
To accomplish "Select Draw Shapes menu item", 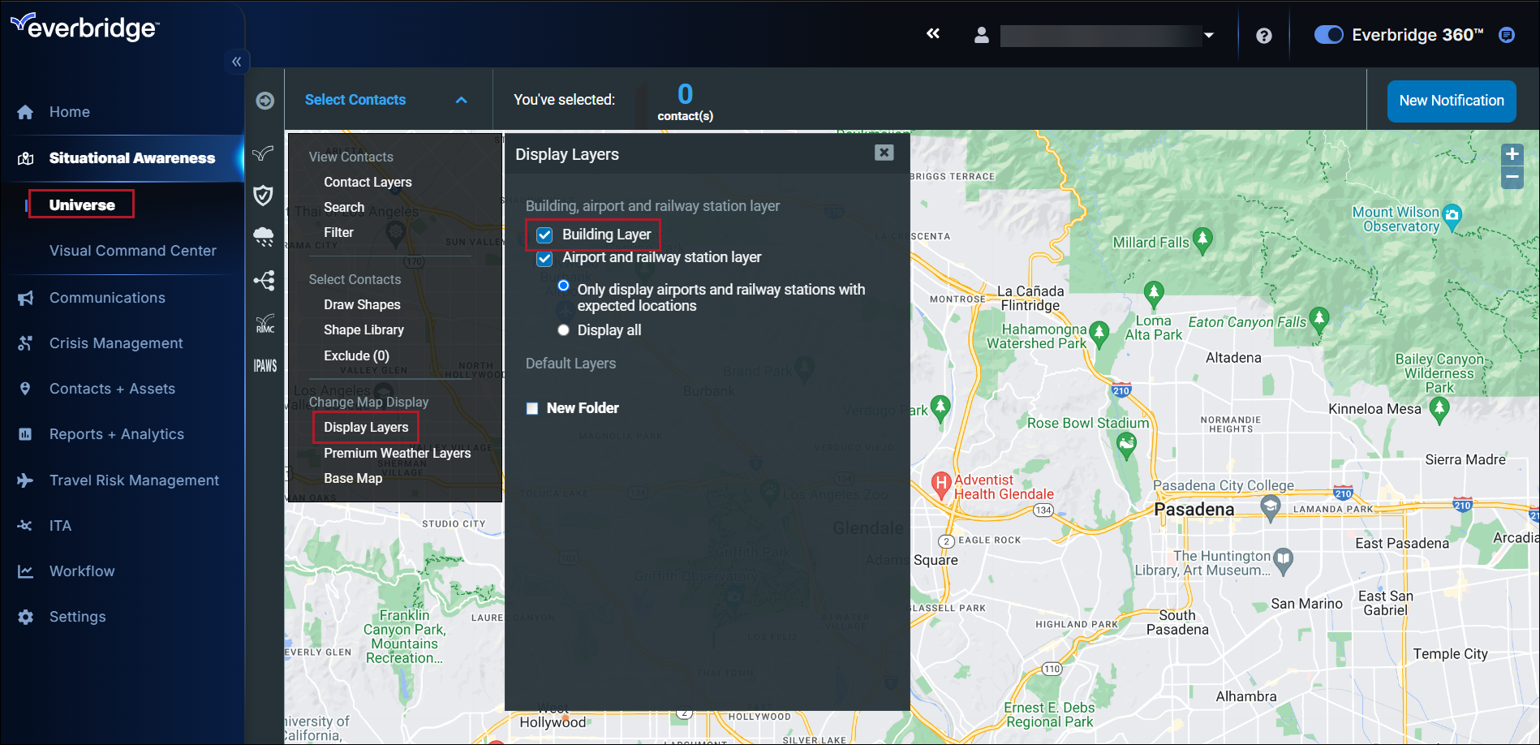I will point(362,304).
